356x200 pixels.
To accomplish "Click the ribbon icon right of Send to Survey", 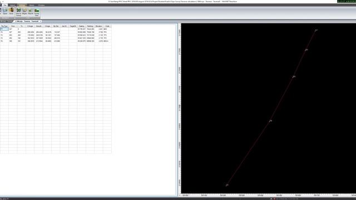I will coord(24,11).
